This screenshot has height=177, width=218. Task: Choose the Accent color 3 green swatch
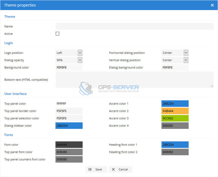pyautogui.click(x=175, y=118)
